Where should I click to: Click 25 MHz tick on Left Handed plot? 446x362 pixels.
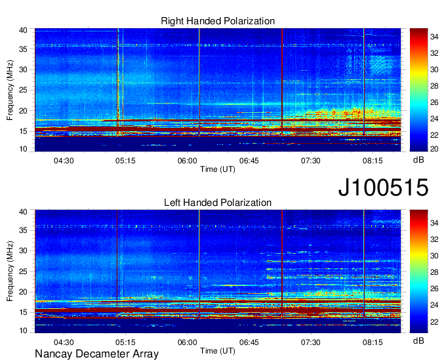(x=23, y=272)
